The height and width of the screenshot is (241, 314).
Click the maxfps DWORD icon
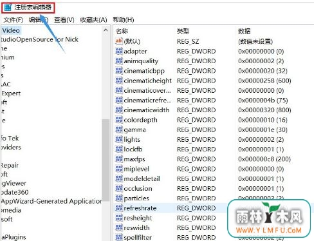pos(119,159)
